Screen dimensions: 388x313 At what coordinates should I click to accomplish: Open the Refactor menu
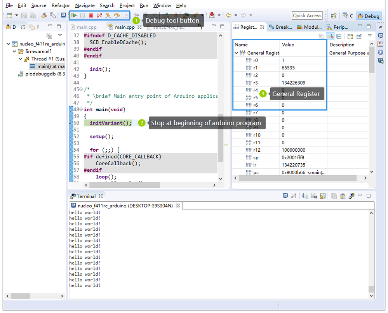pyautogui.click(x=61, y=5)
